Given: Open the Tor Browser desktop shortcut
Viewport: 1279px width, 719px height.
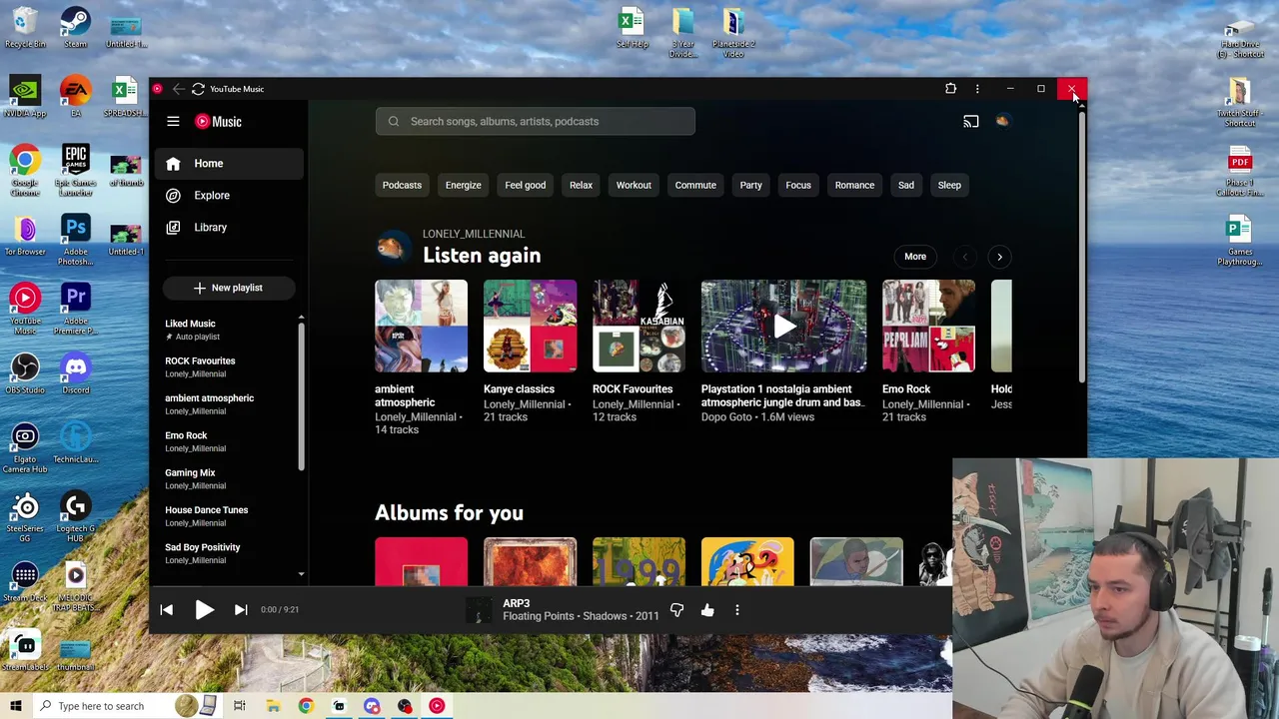Looking at the screenshot, I should (x=25, y=236).
